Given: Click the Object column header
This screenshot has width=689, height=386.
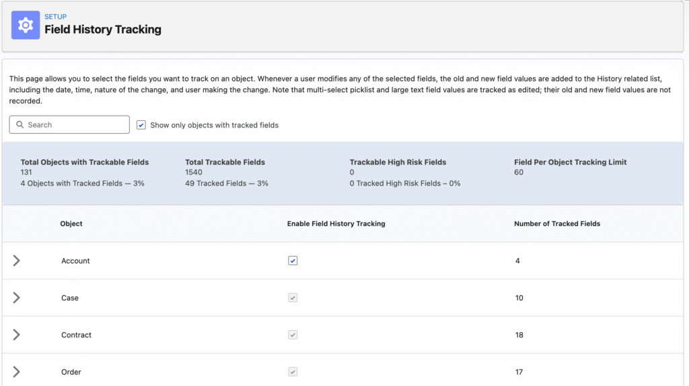Looking at the screenshot, I should 71,224.
